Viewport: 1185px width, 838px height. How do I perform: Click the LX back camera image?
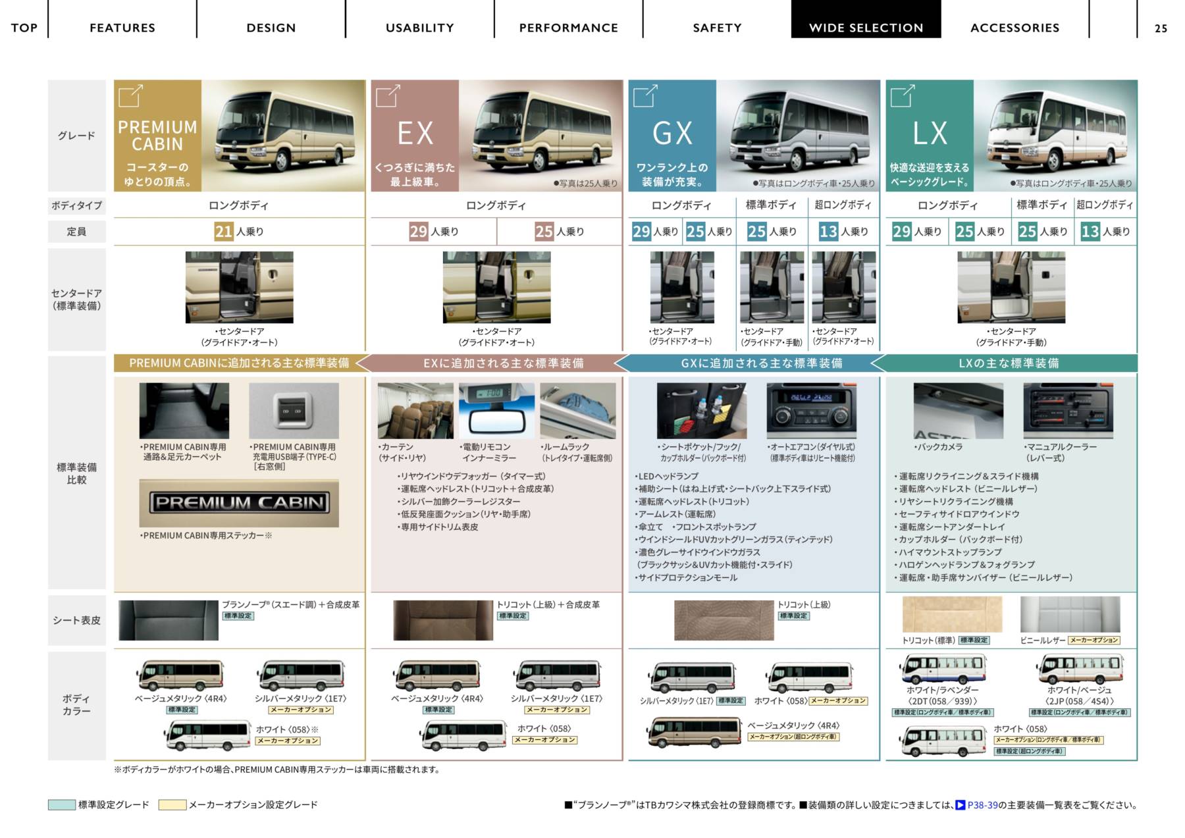point(958,411)
